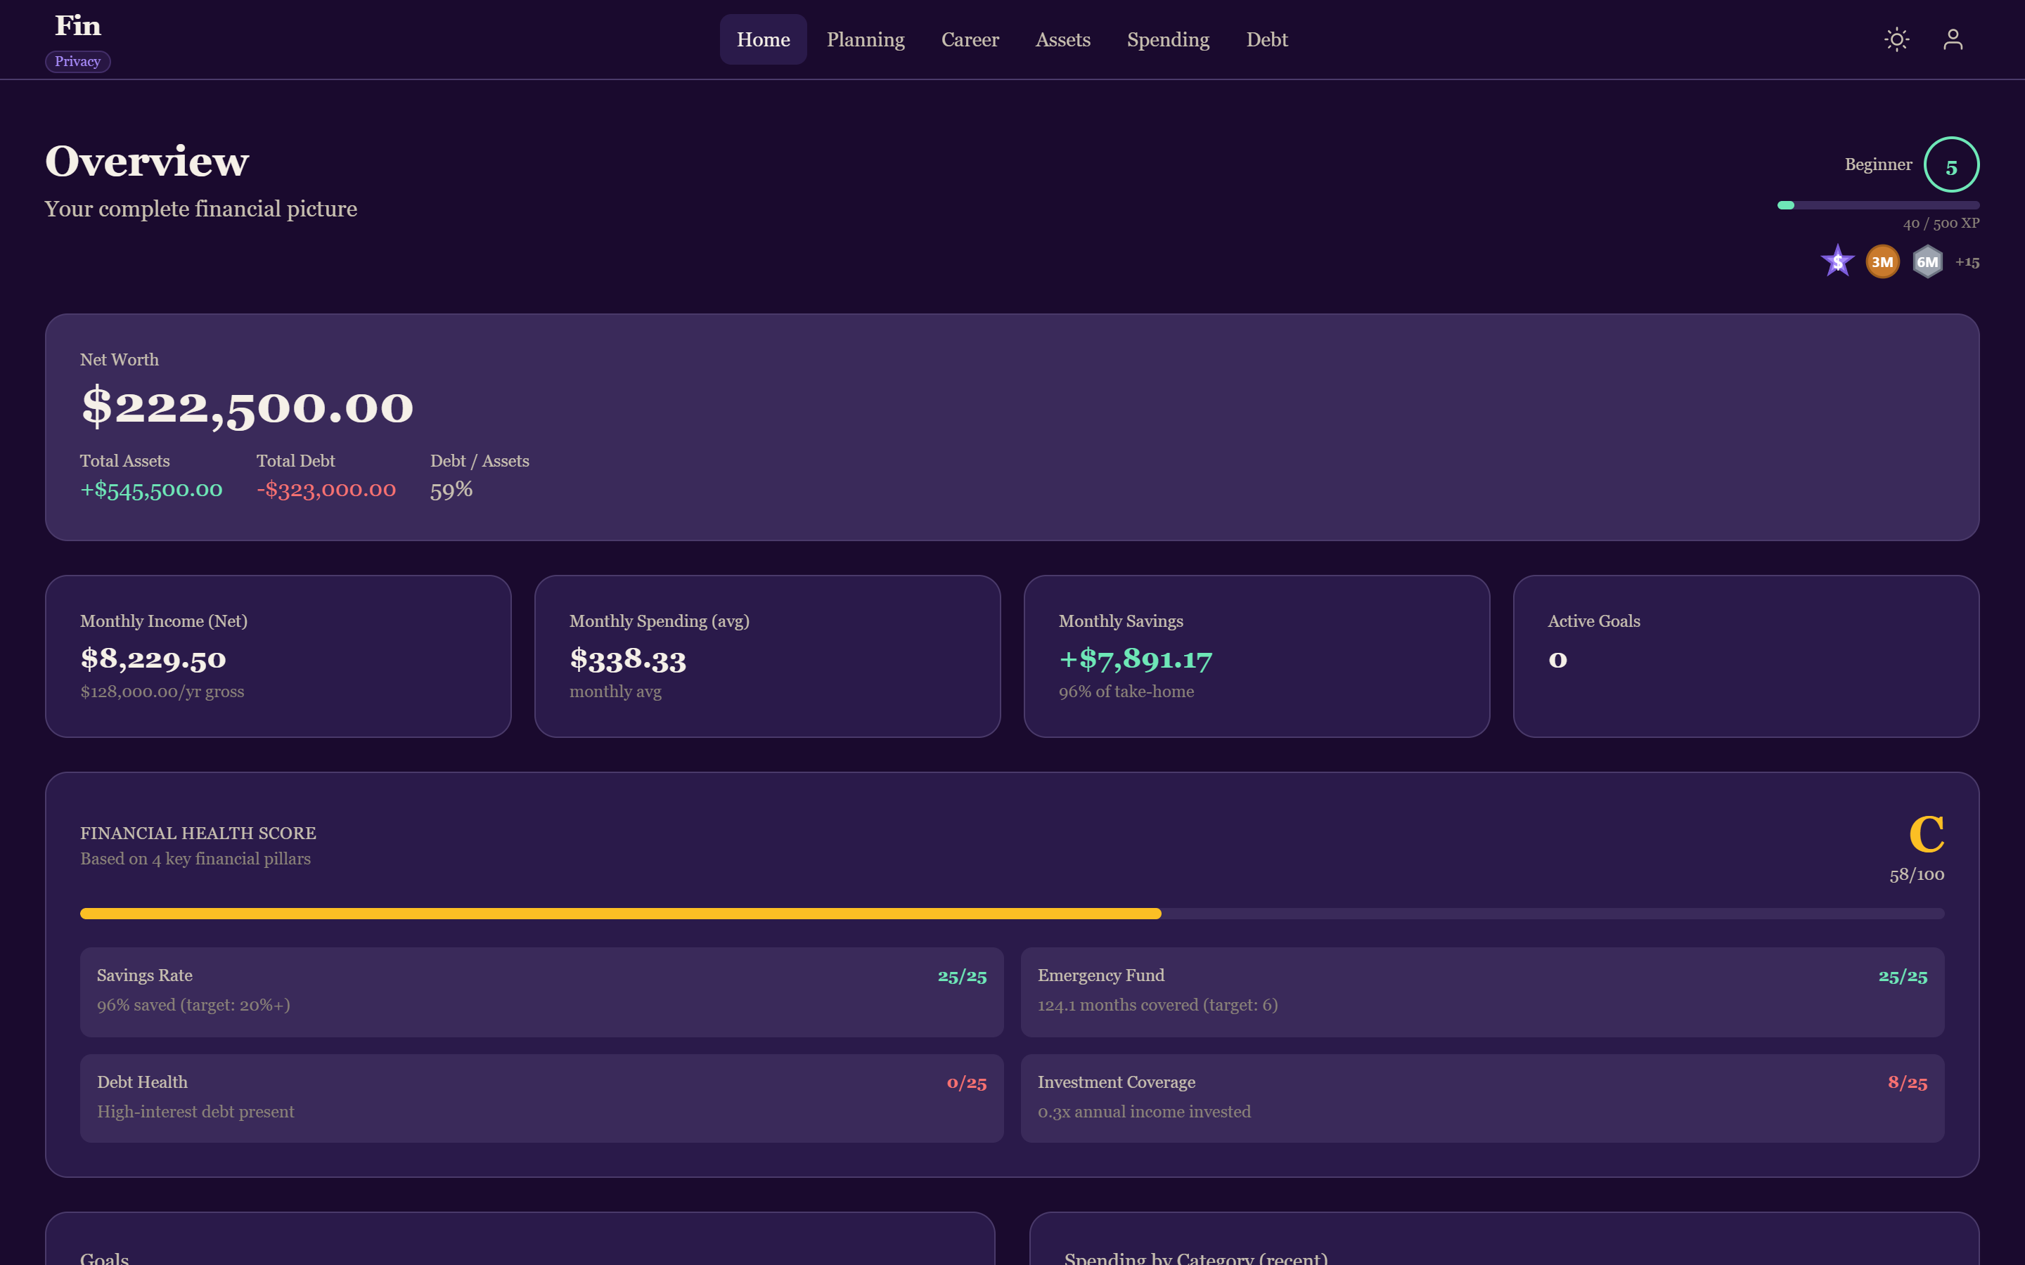The image size is (2025, 1265).
Task: Select the Emergency Fund pillar tile
Action: click(x=1483, y=992)
